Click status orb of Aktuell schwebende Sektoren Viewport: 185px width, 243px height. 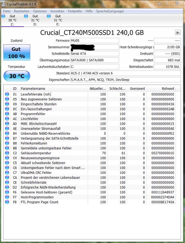click(x=7, y=163)
